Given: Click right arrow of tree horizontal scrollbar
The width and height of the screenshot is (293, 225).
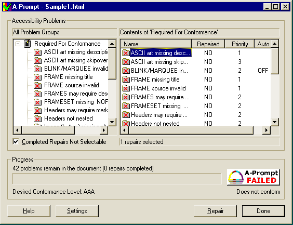Looking at the screenshot, I should click(104, 130).
